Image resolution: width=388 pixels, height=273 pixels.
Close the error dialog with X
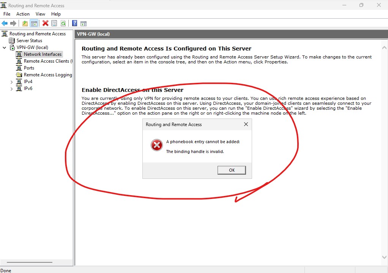pos(246,124)
